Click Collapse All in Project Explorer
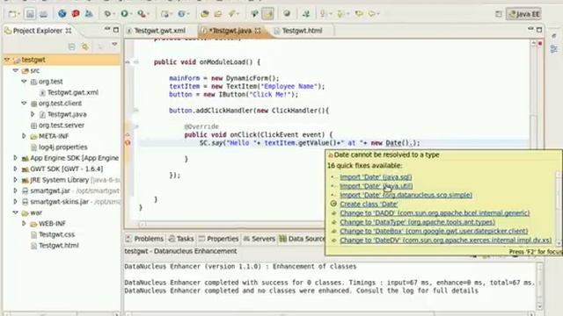Screen dimensions: 563x316 pos(72,47)
